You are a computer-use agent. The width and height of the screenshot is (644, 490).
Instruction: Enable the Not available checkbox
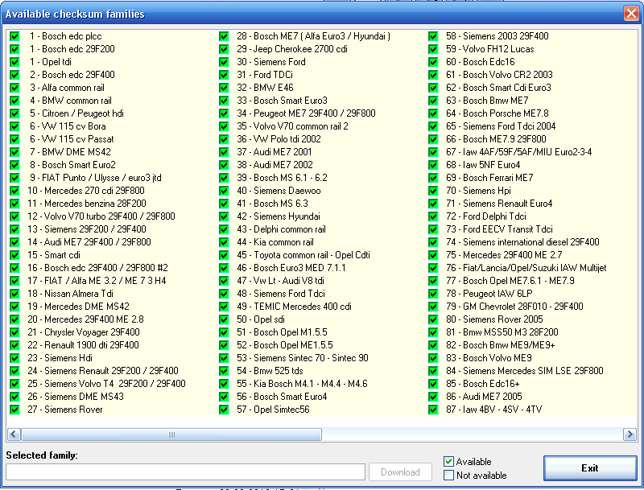[448, 476]
